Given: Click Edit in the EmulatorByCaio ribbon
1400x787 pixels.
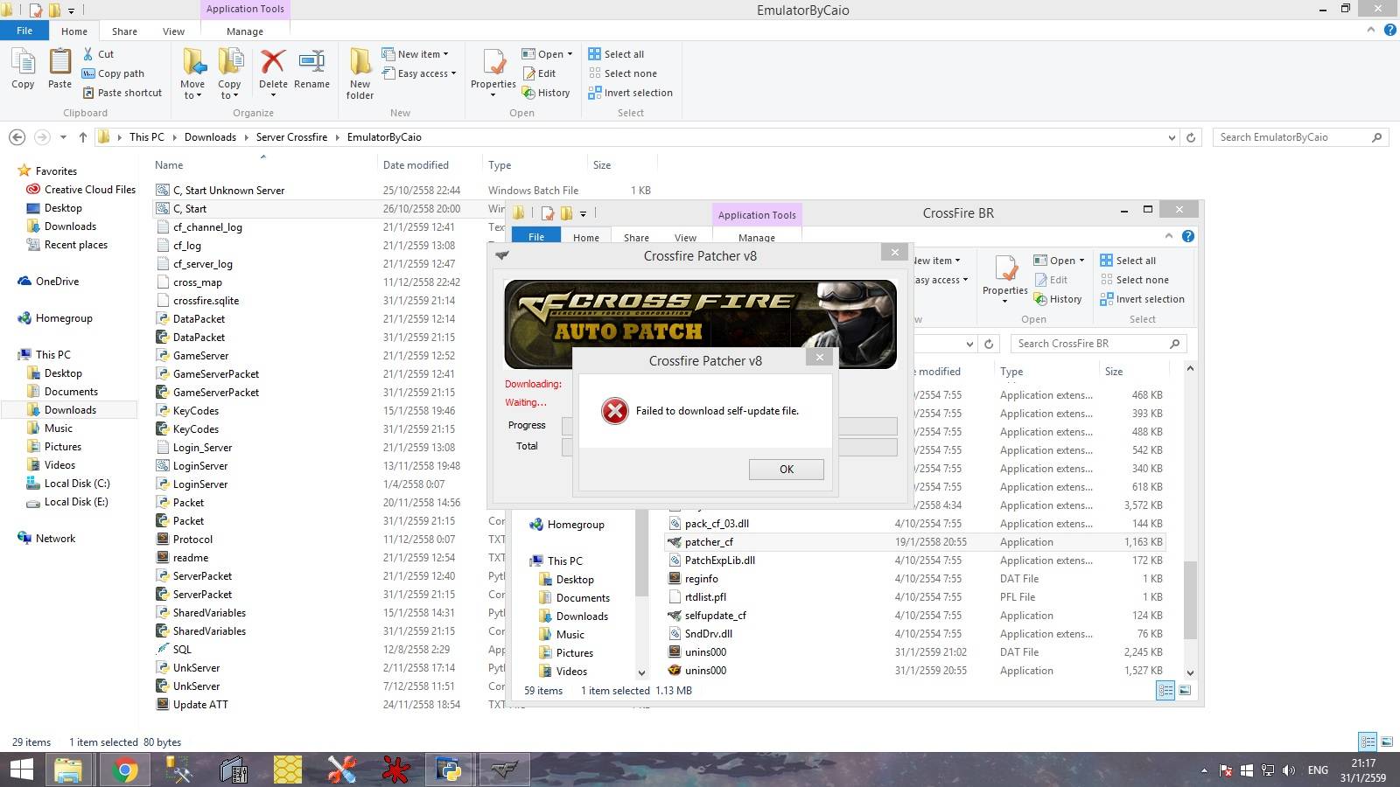Looking at the screenshot, I should (539, 73).
